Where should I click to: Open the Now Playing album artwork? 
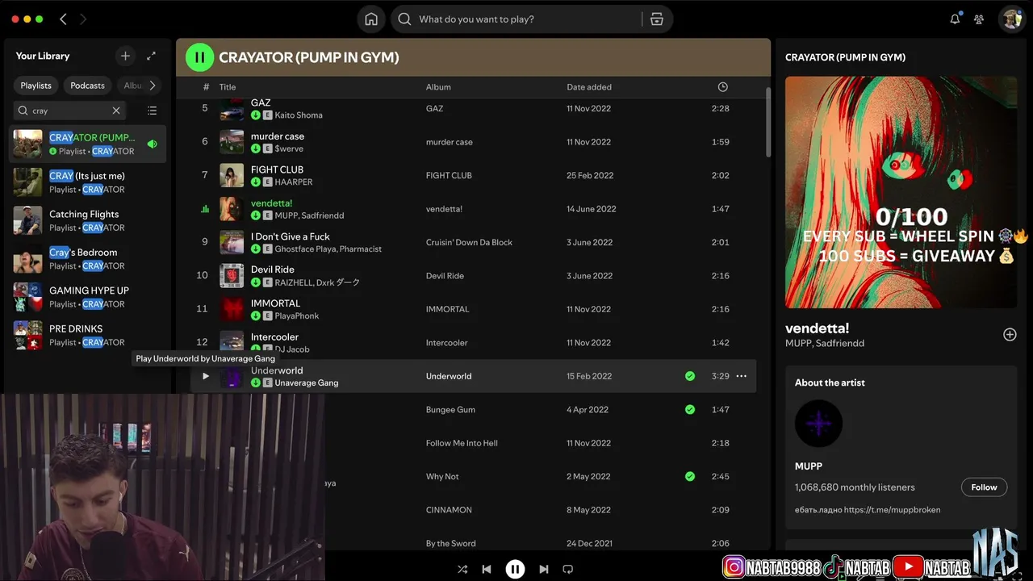(x=901, y=192)
